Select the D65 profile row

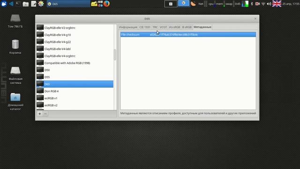tap(75, 84)
